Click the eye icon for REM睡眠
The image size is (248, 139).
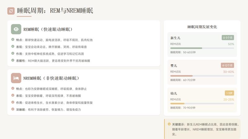pos(16,29)
